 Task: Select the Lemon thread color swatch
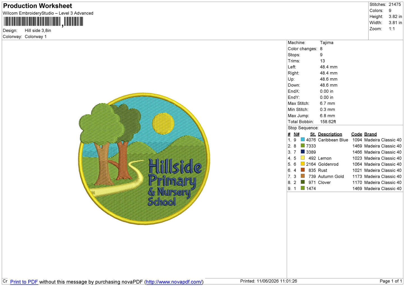coord(303,158)
